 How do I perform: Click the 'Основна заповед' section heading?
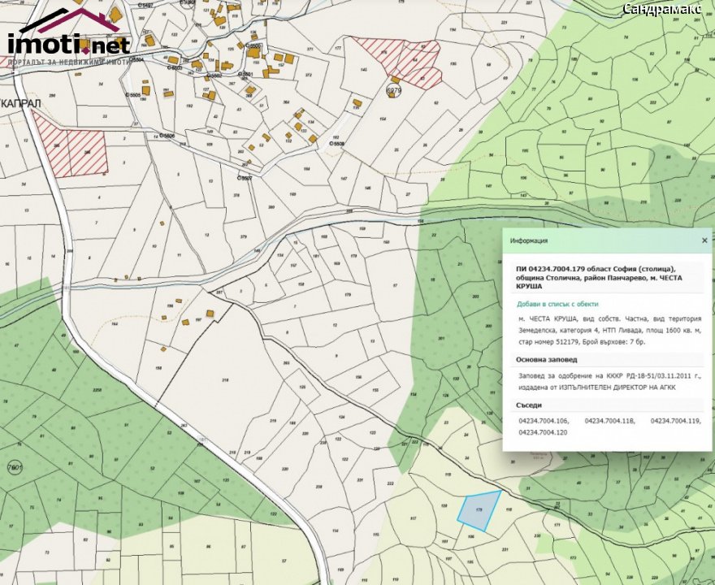coord(546,360)
